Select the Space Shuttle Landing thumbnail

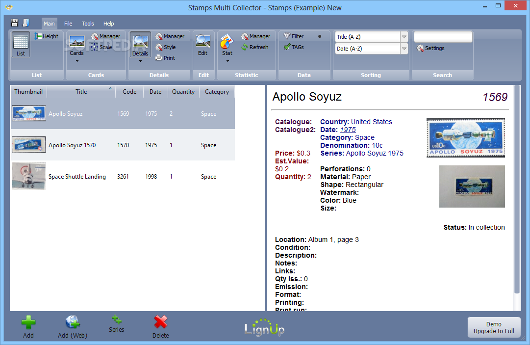pyautogui.click(x=29, y=176)
